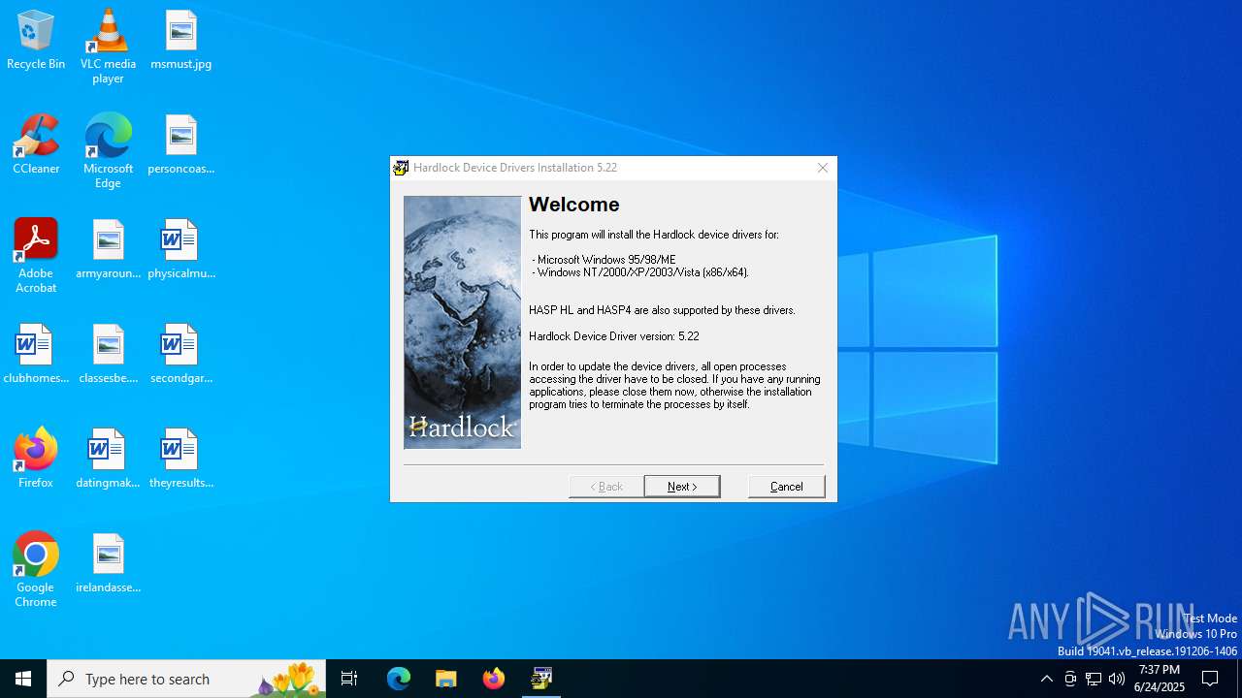Click the 'Microsoft Windows 95/98/ME' line
1242x698 pixels.
pos(605,260)
